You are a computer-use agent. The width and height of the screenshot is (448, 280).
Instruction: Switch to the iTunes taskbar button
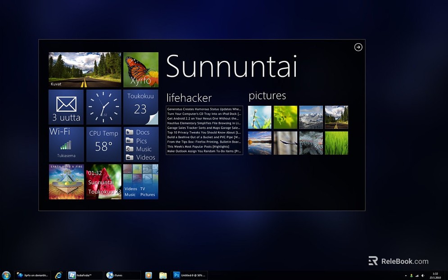[122, 275]
